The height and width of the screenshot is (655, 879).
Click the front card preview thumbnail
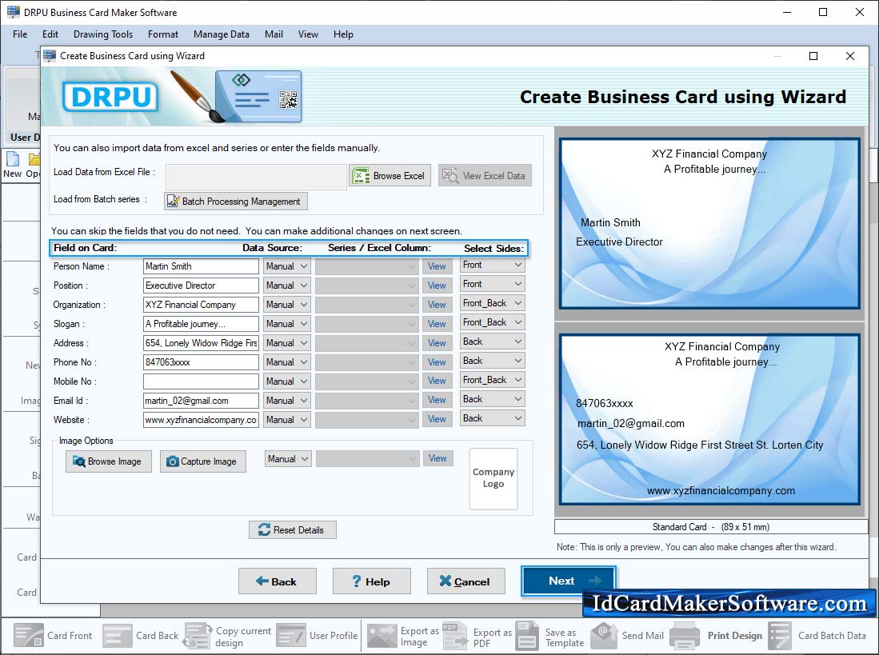(x=709, y=223)
